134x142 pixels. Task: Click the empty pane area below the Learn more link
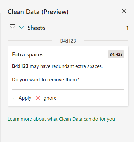(68, 132)
